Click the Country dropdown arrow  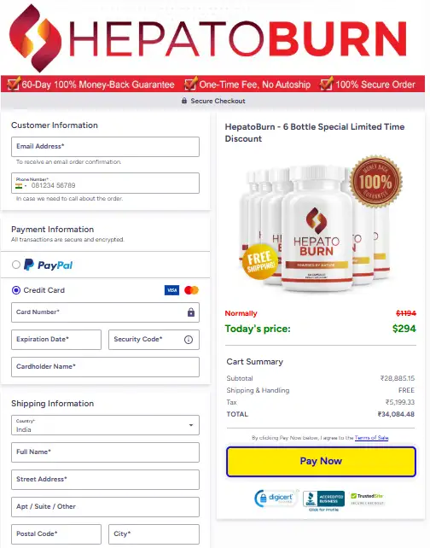click(191, 425)
